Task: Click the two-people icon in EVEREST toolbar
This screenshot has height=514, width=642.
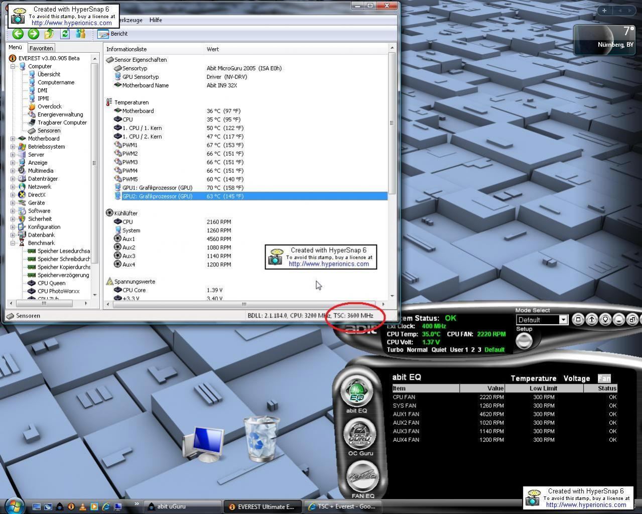Action: pos(80,34)
